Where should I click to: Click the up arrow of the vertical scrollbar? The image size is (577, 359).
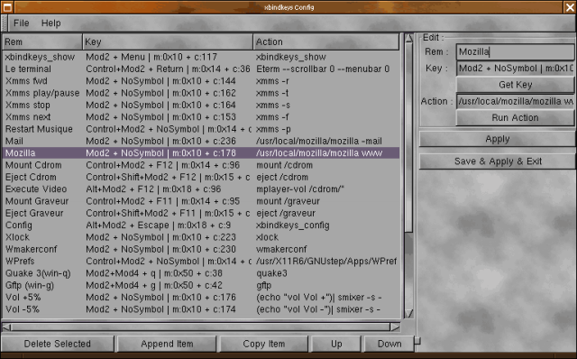[x=408, y=38]
